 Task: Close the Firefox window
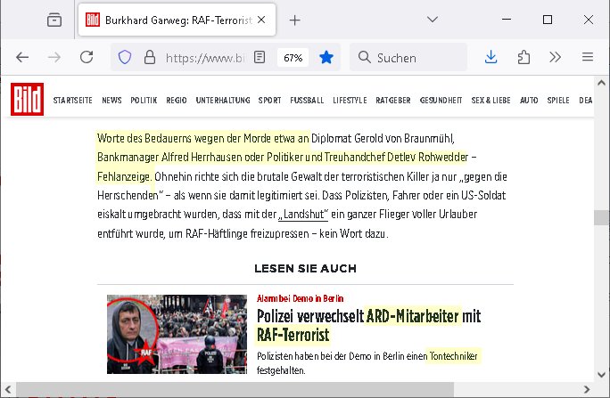[x=589, y=20]
